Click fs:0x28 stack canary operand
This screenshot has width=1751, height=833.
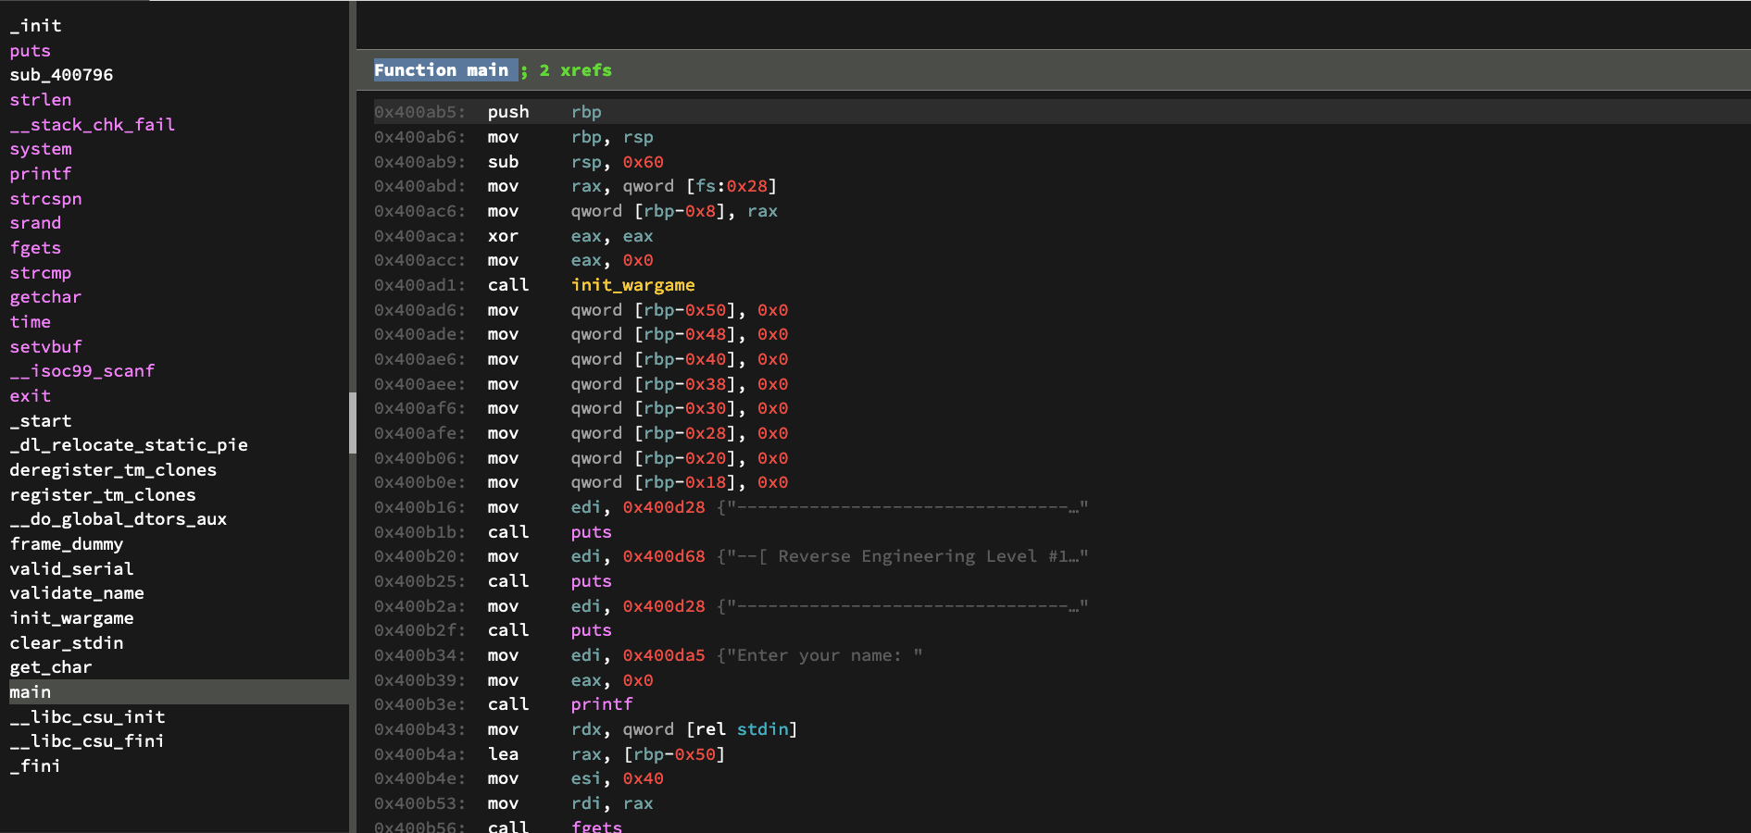[x=732, y=186]
